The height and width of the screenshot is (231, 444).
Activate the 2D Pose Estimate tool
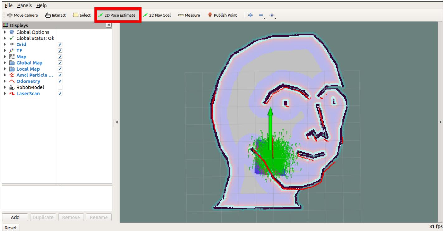pos(118,15)
